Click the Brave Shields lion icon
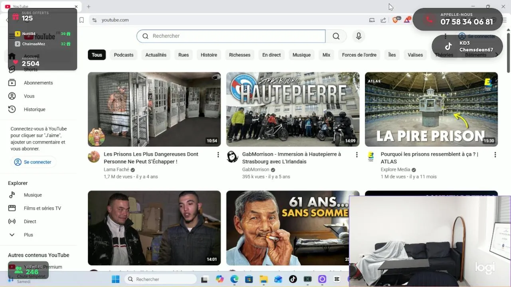 click(x=396, y=20)
